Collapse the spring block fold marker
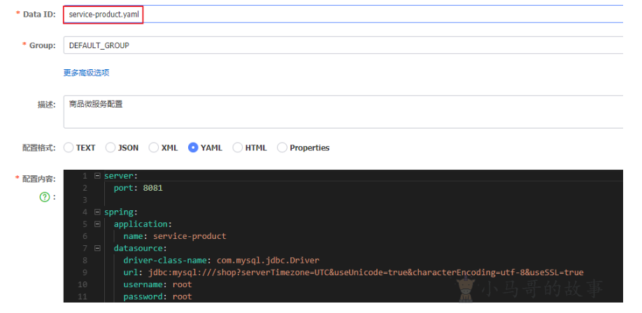 click(x=97, y=212)
